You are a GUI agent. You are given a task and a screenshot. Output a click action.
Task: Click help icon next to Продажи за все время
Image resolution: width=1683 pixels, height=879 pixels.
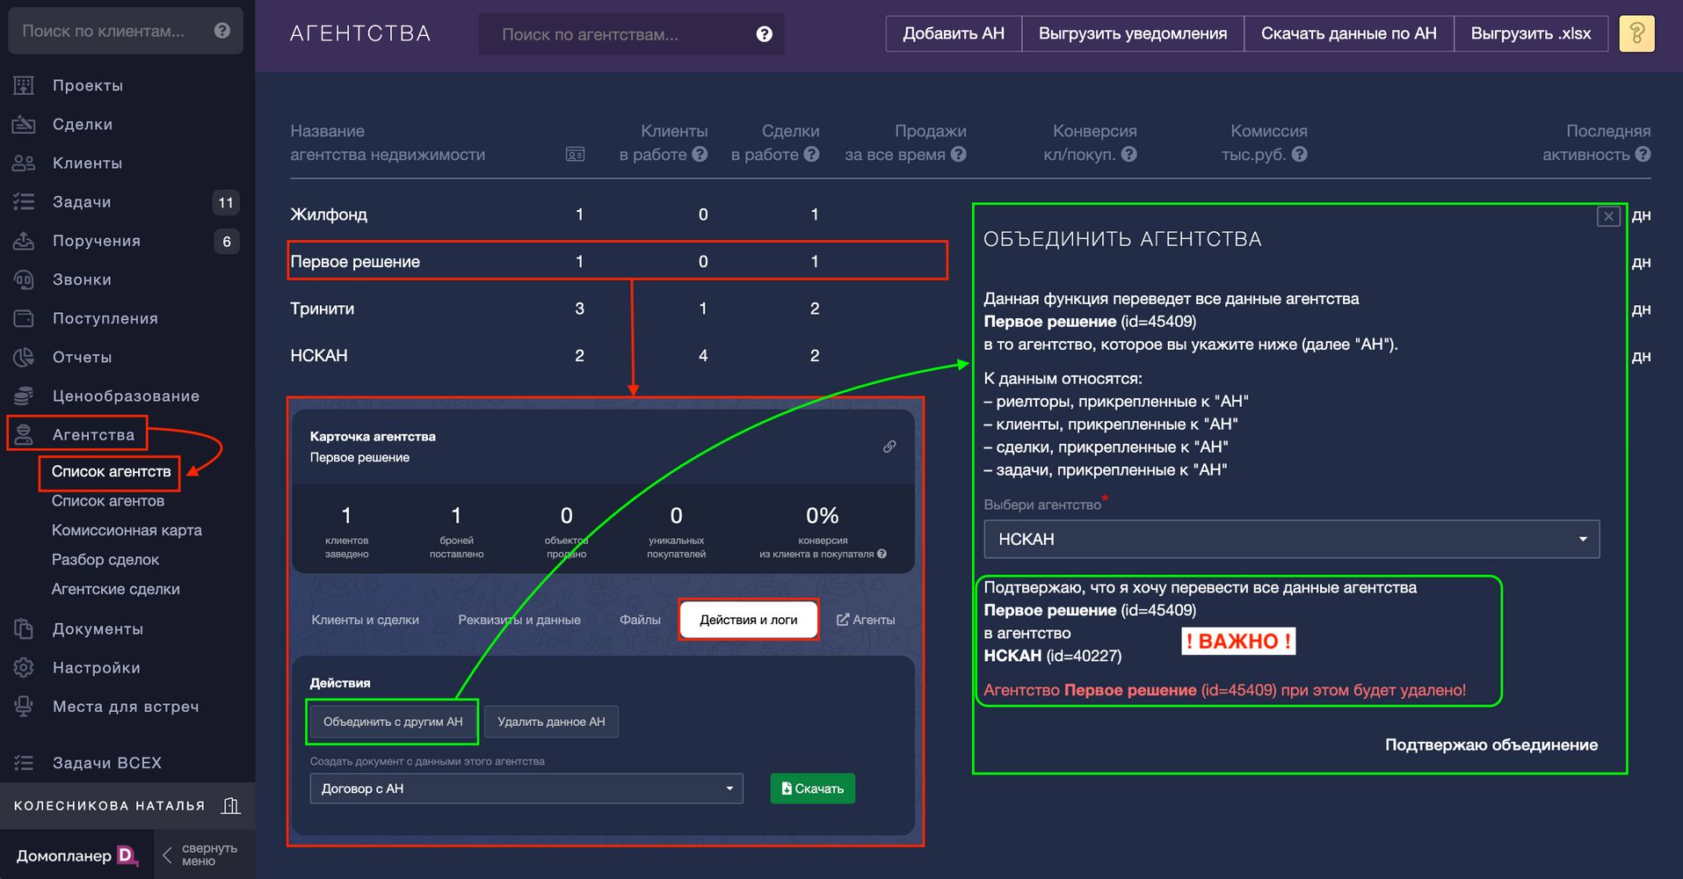[959, 154]
